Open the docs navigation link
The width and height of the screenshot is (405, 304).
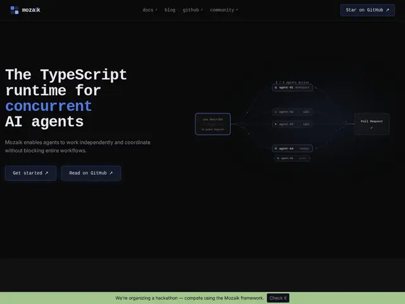[x=150, y=10]
